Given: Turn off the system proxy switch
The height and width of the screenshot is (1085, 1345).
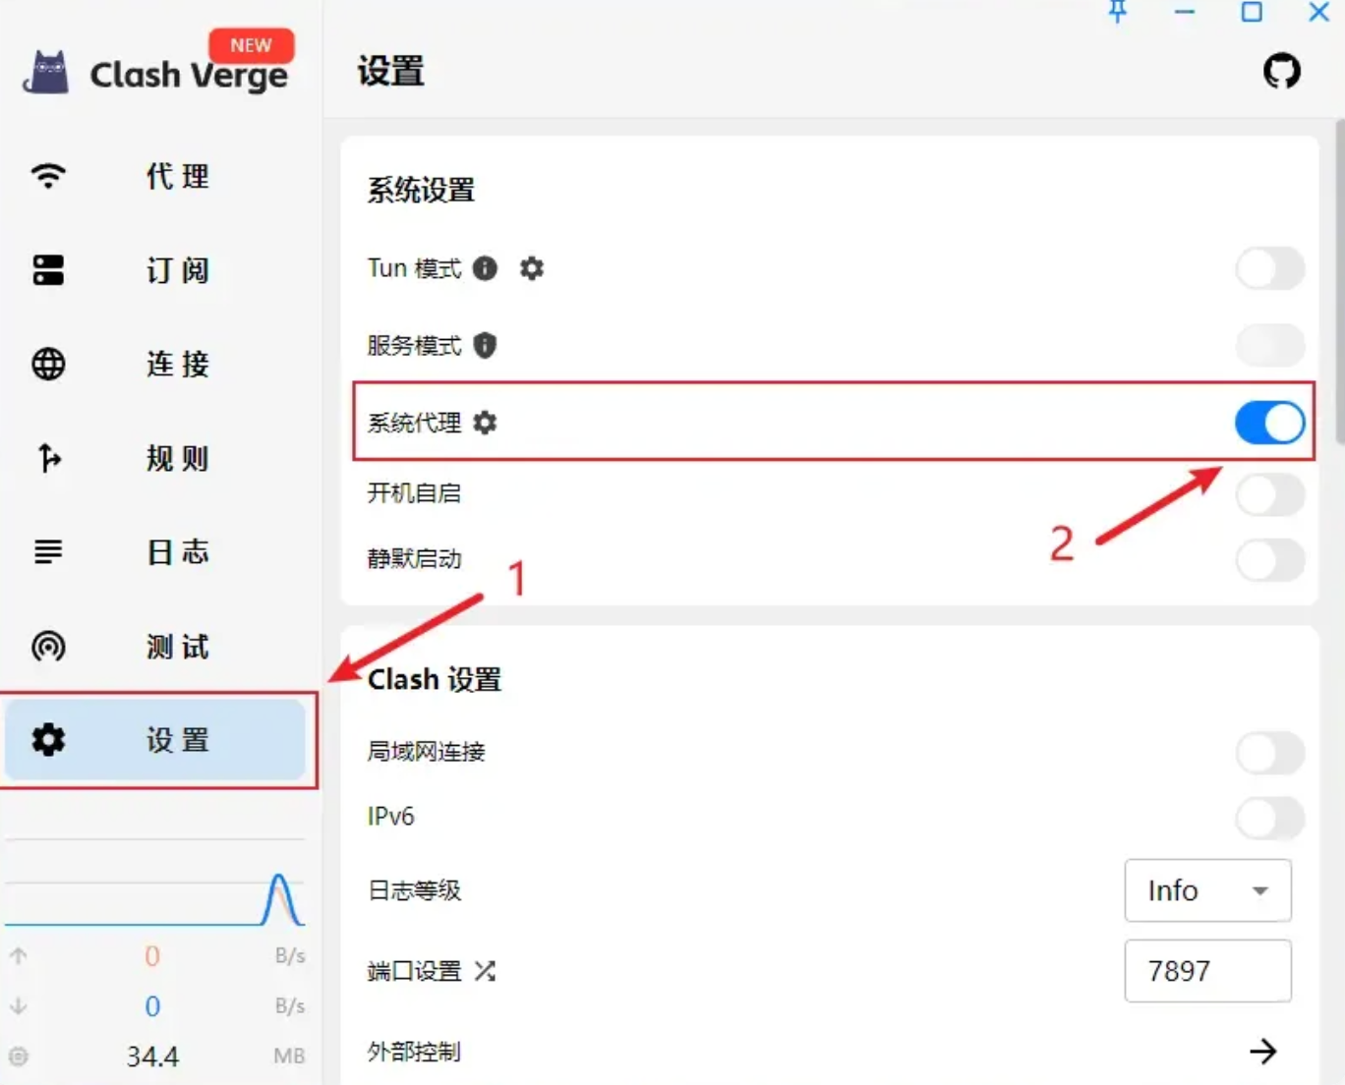Looking at the screenshot, I should tap(1269, 423).
